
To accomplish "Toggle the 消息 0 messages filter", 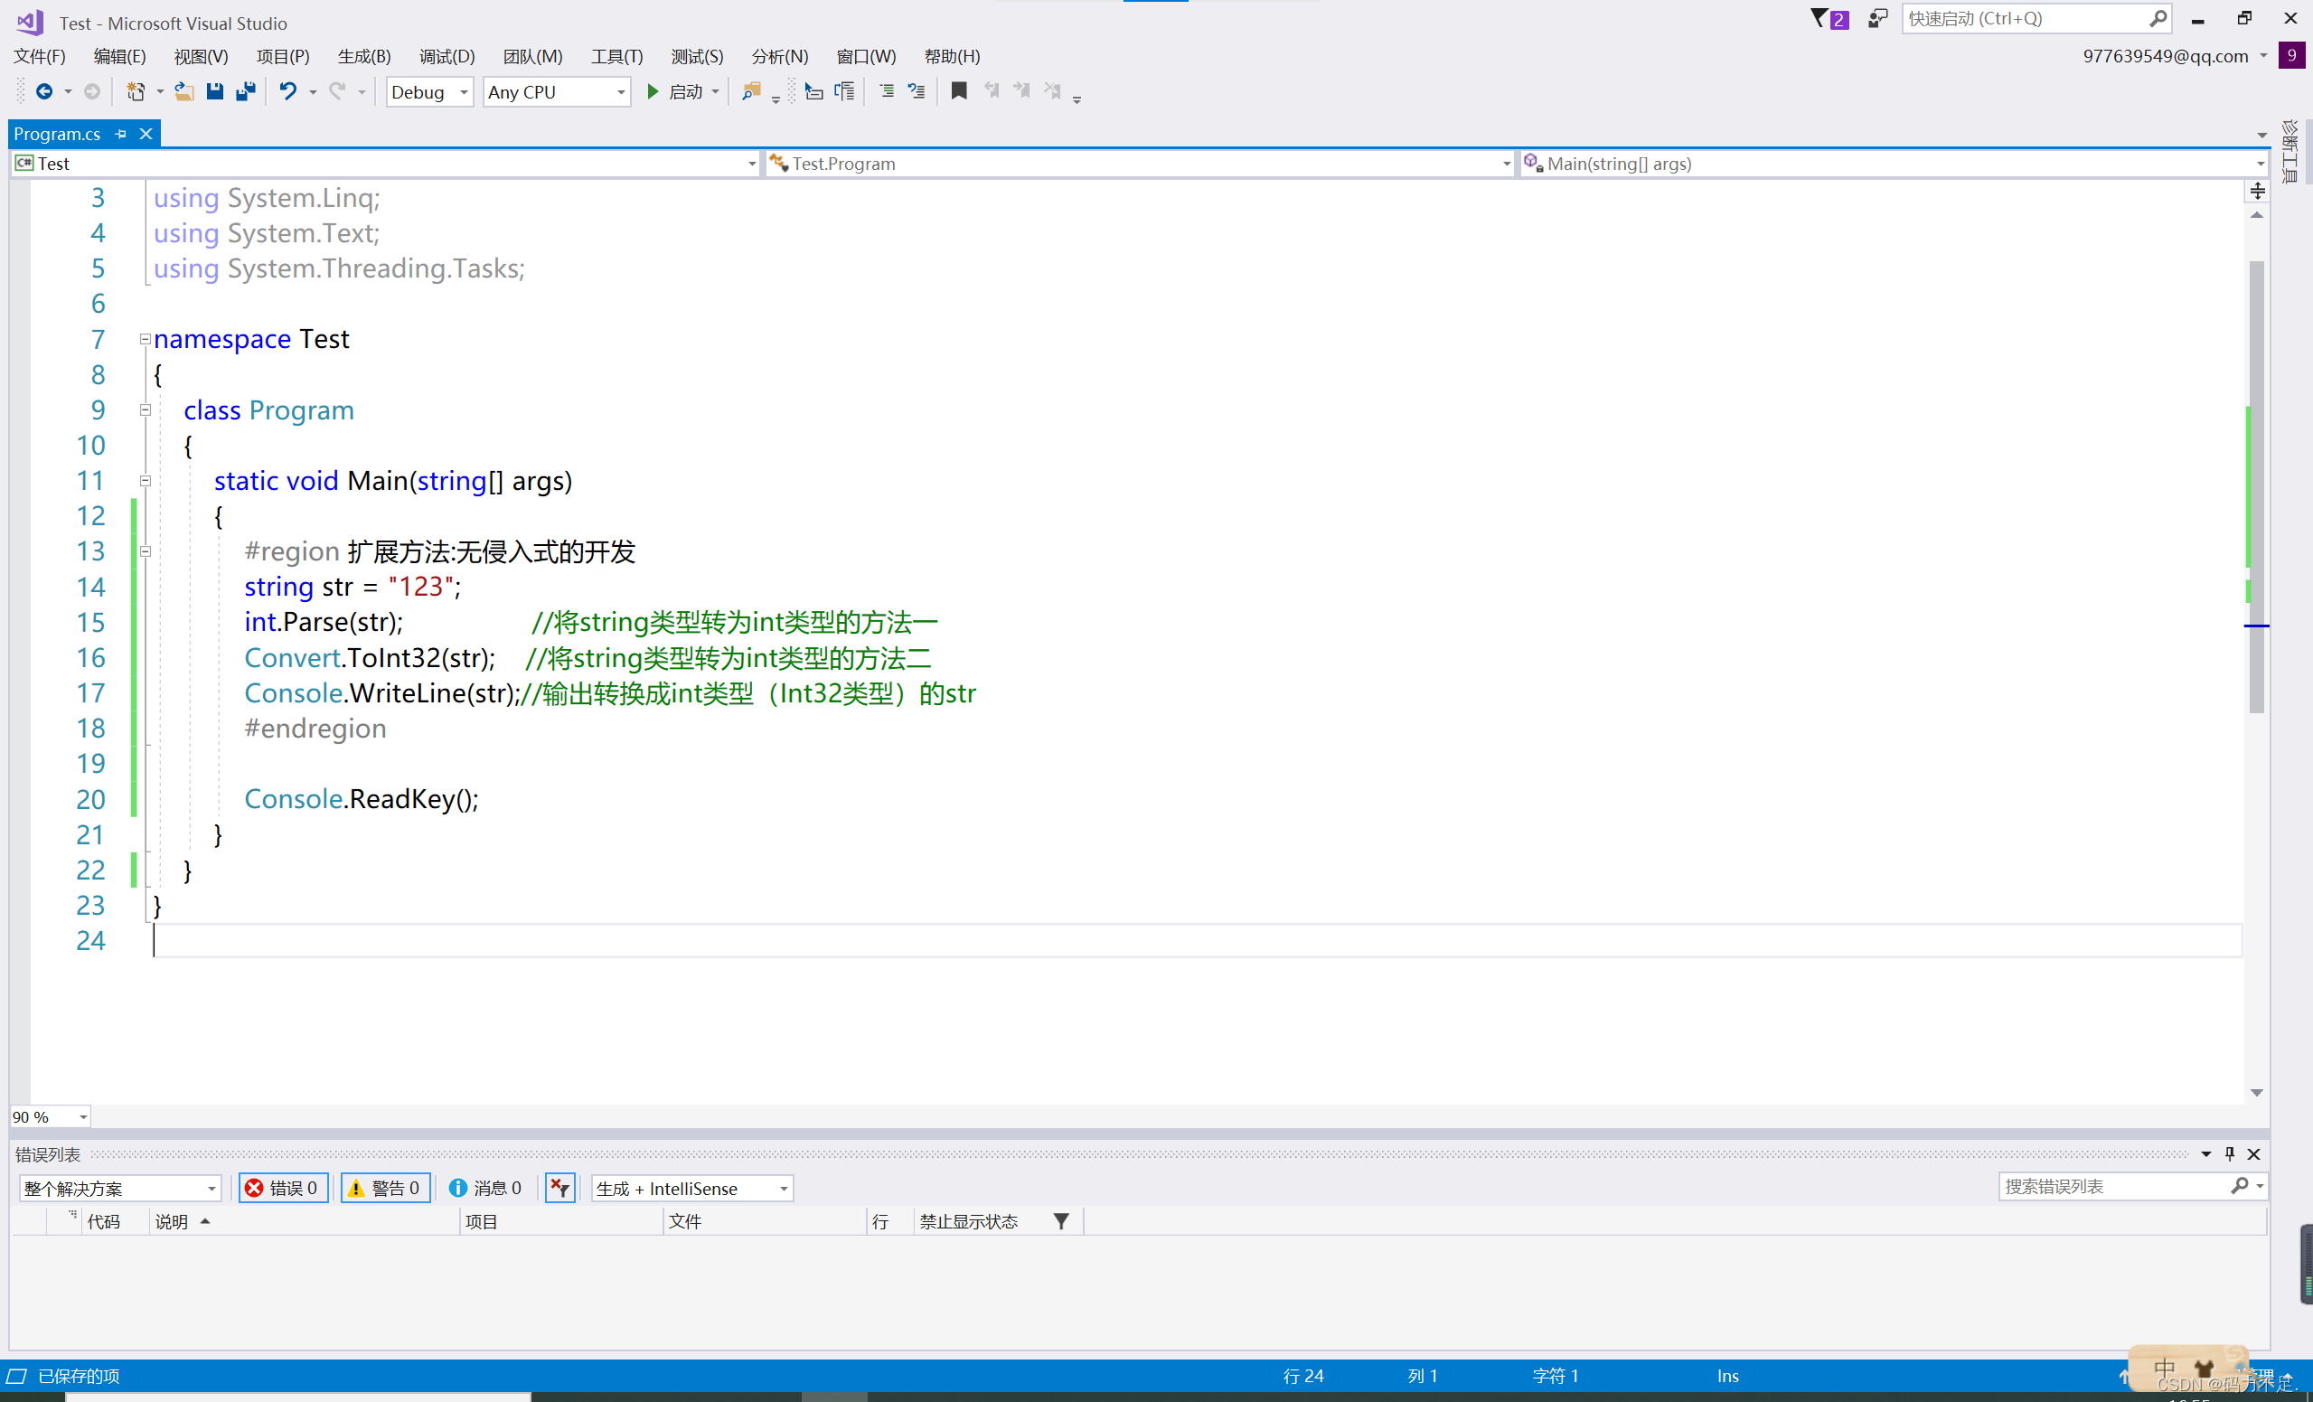I will [x=485, y=1188].
